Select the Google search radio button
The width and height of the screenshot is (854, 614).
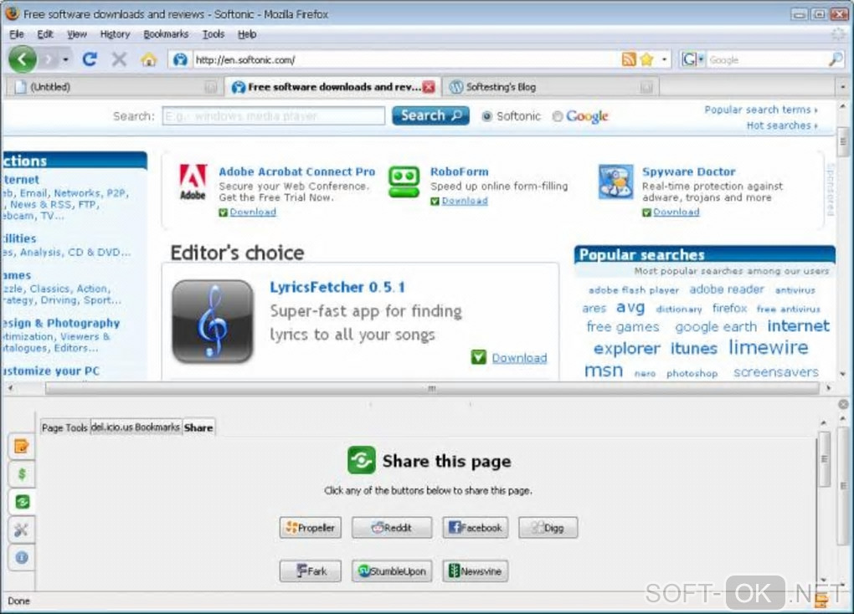[557, 116]
